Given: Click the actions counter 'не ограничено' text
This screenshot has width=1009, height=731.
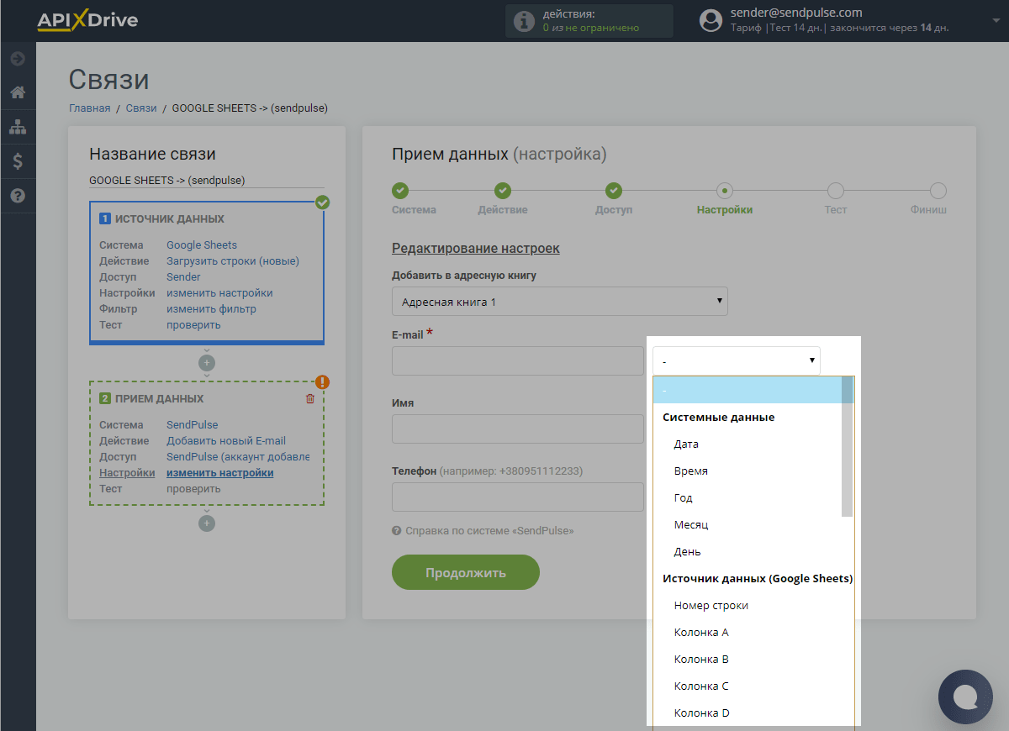Looking at the screenshot, I should 601,28.
